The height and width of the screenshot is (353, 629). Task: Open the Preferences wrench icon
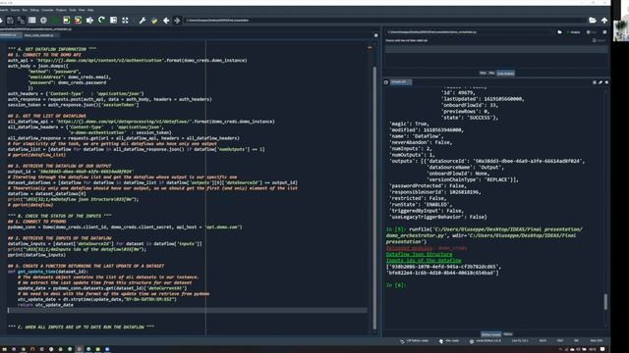pos(143,20)
